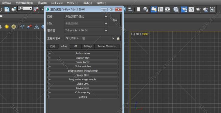Click the particle grid icon
221x113 pixels.
22,27
